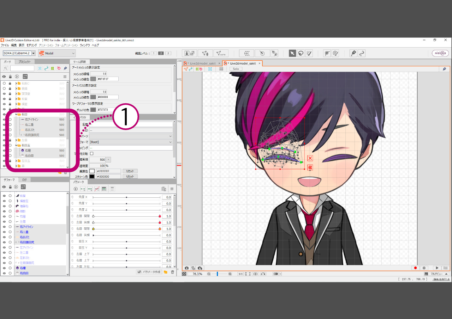Toggle lock on 左目 folder
Image resolution: width=452 pixels, height=319 pixels.
(10, 140)
